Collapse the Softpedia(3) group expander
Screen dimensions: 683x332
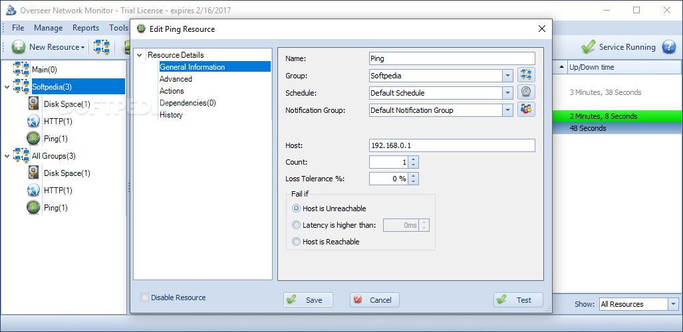coord(7,86)
